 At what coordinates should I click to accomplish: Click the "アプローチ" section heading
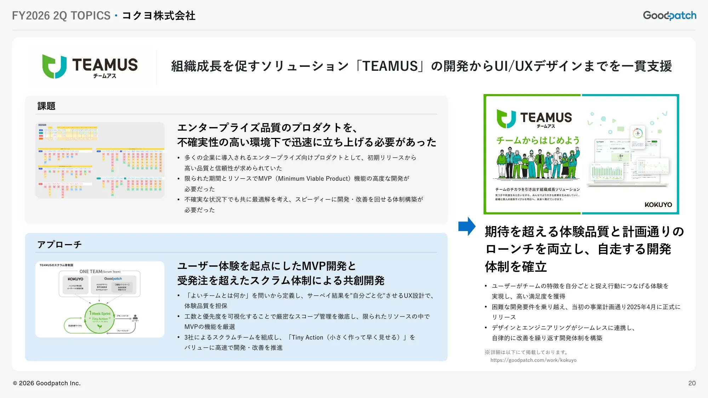pos(59,244)
